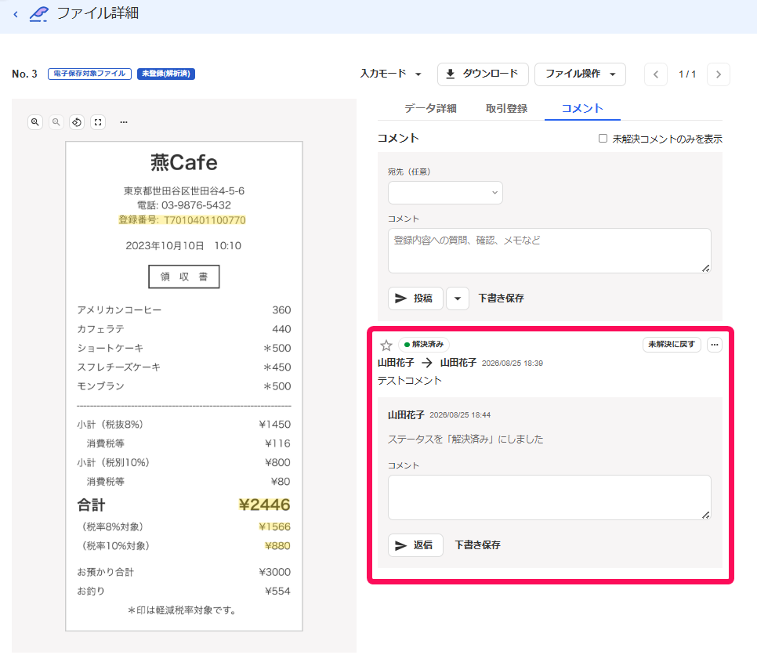The image size is (757, 662).
Task: Click highlighted total ¥2446 on receipt
Action: (x=265, y=505)
